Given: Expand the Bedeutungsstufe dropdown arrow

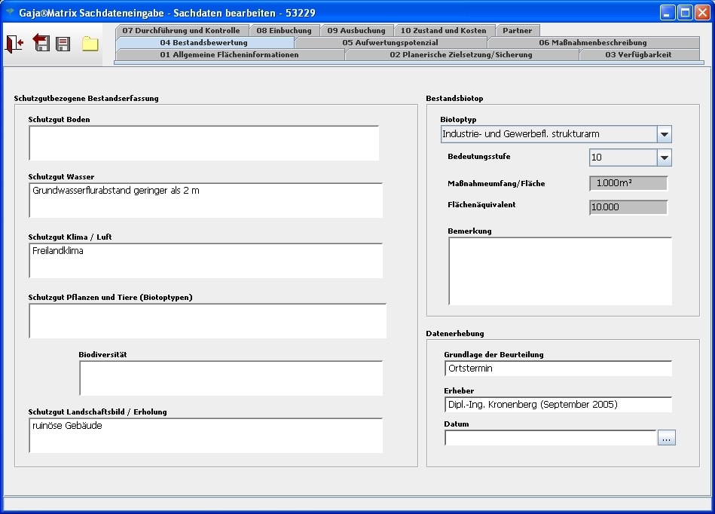Looking at the screenshot, I should (664, 158).
